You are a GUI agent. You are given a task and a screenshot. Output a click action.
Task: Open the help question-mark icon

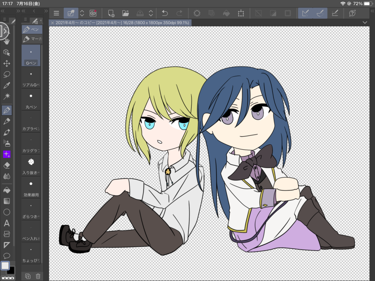pyautogui.click(x=352, y=13)
